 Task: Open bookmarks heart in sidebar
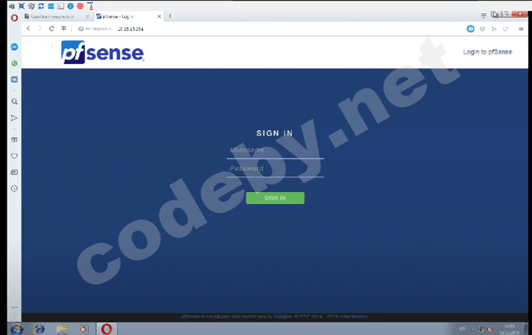pyautogui.click(x=14, y=156)
